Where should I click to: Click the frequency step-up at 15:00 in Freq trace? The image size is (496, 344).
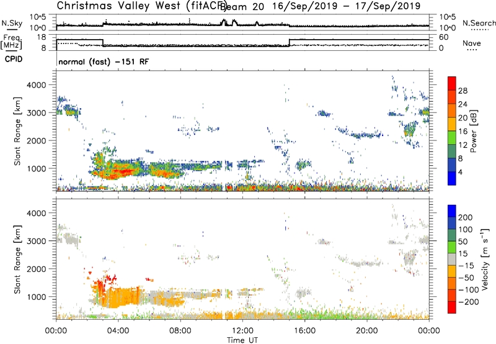(x=290, y=43)
